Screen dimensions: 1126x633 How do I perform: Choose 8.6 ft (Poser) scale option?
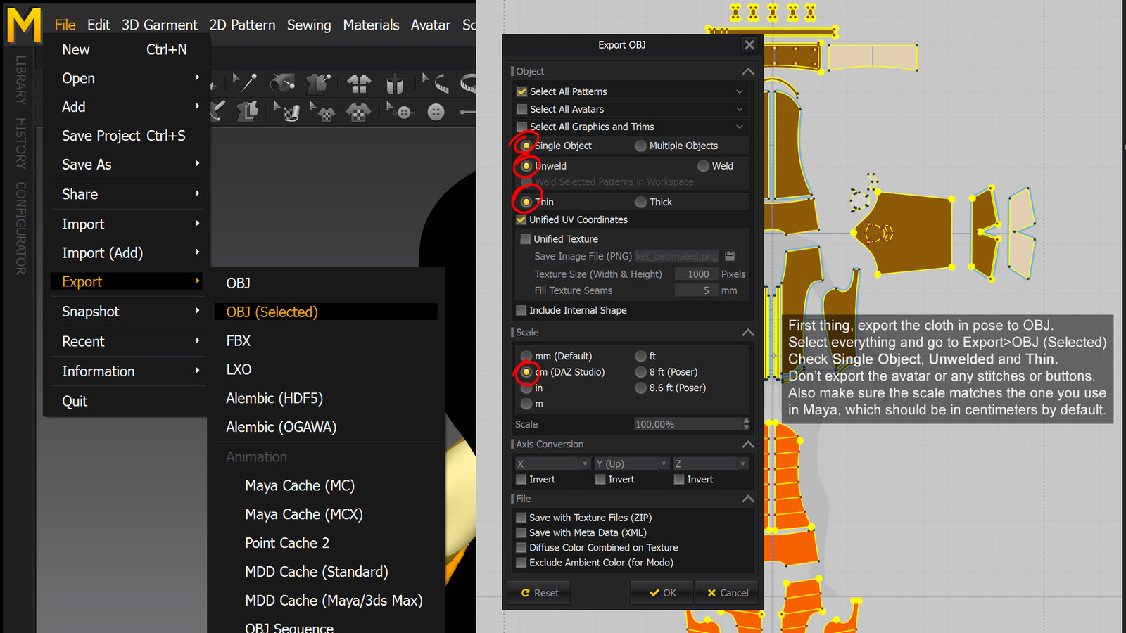[640, 388]
